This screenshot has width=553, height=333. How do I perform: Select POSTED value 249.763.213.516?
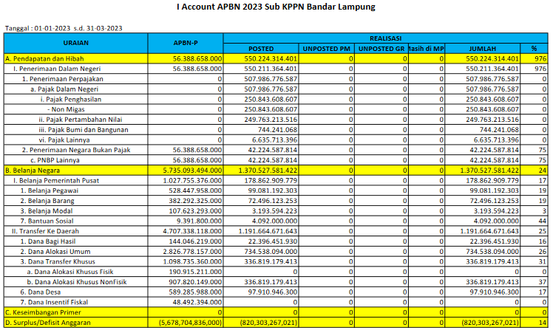click(271, 120)
